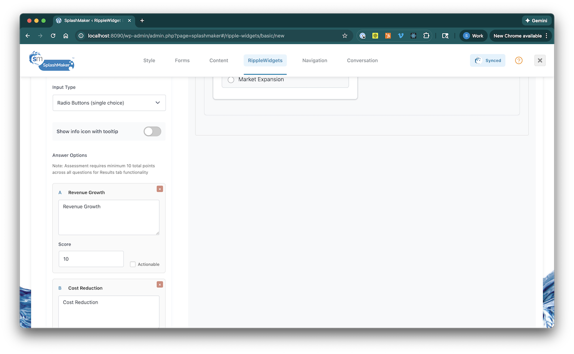Click the SplashMaker logo
This screenshot has height=354, width=574.
[x=52, y=61]
